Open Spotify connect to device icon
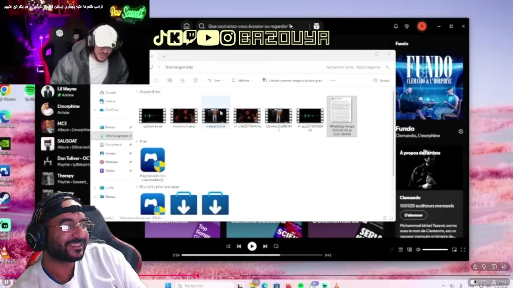This screenshot has height=288, width=513. click(x=409, y=250)
